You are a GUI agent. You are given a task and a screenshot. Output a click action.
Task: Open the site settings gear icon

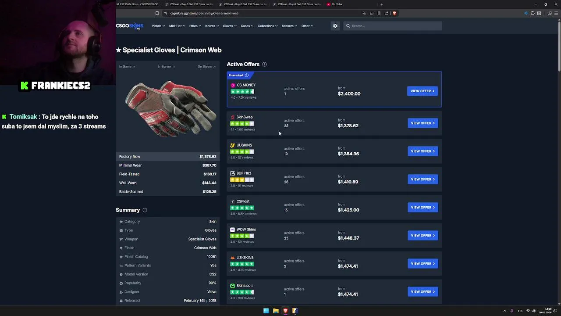(335, 26)
